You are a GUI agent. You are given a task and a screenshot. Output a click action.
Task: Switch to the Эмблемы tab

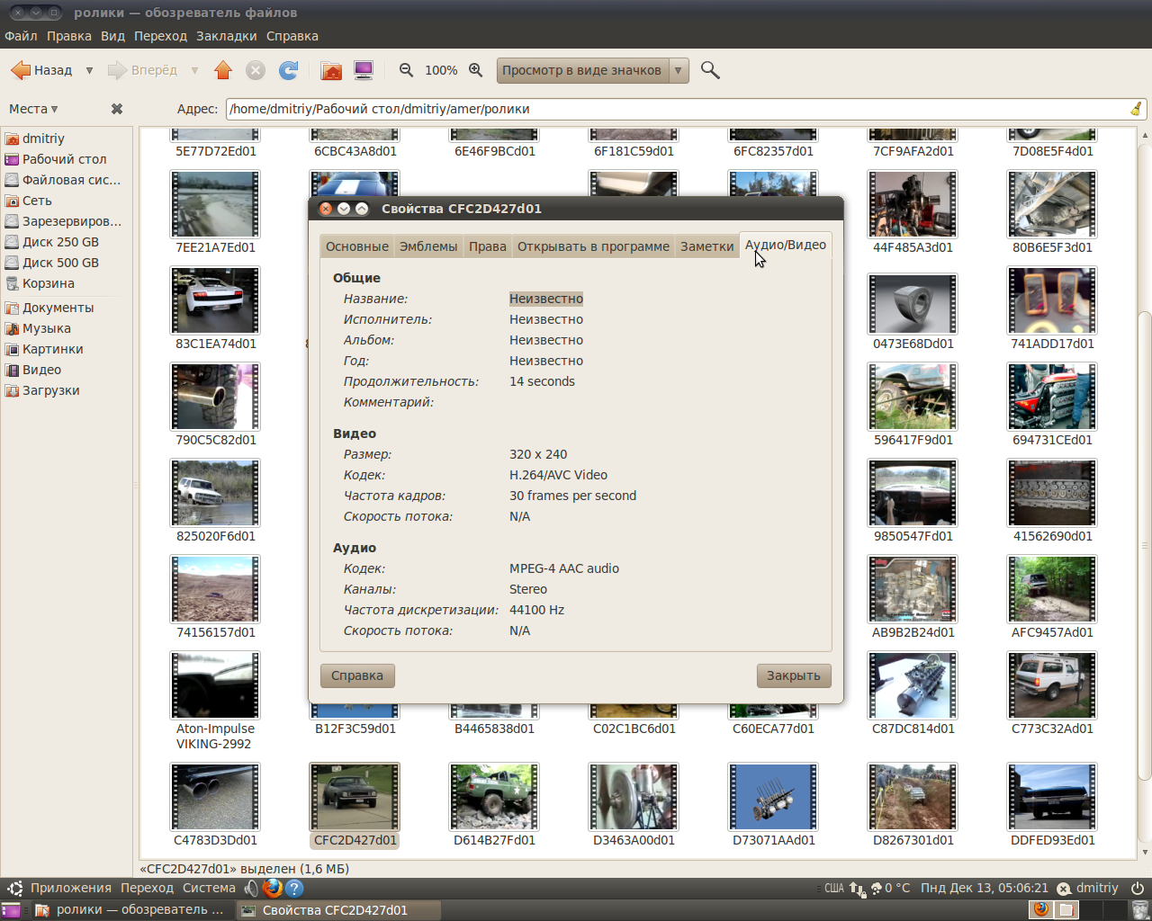click(x=428, y=246)
